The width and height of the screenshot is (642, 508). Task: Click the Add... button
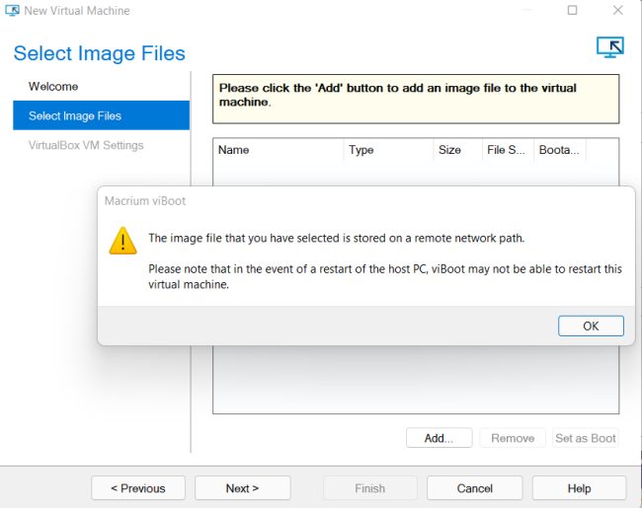pos(439,439)
